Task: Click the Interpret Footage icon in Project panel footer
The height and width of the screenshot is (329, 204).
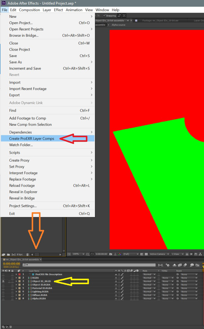Action: (4, 255)
